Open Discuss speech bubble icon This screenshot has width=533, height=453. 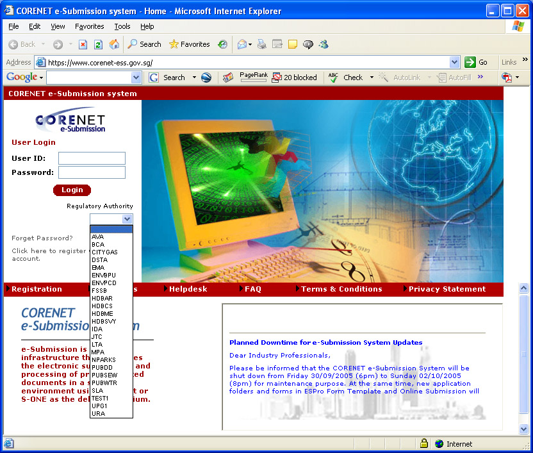click(308, 44)
